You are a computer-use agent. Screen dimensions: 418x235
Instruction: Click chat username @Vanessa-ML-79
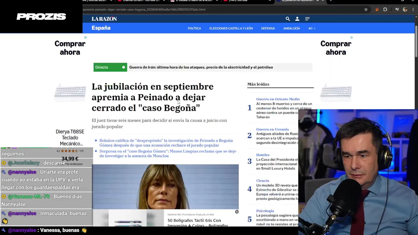(29, 196)
